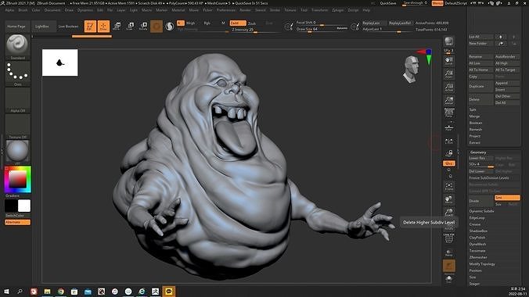Viewport: 529px width, 297px height.
Task: Click the Duplicate subtool button
Action: pos(480,86)
